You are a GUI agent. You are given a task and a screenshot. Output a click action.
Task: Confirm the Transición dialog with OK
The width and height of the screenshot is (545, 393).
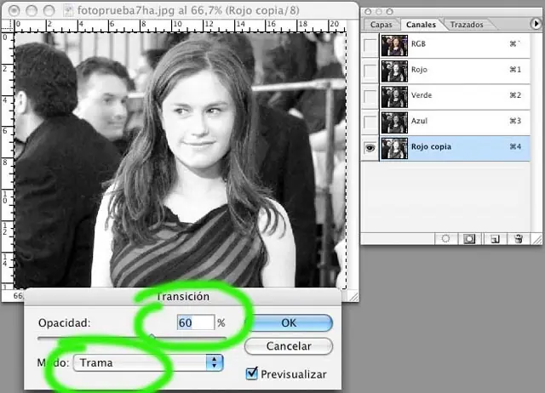[289, 323]
